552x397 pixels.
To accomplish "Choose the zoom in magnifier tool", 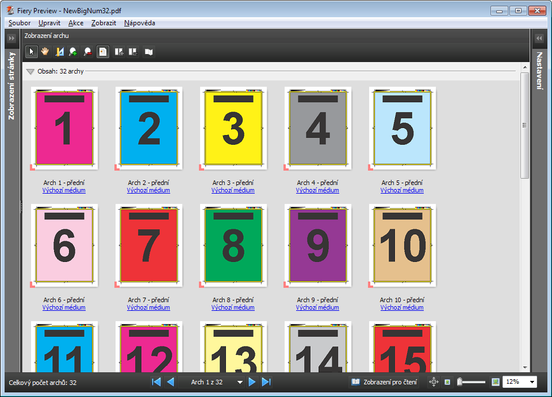I will point(73,52).
